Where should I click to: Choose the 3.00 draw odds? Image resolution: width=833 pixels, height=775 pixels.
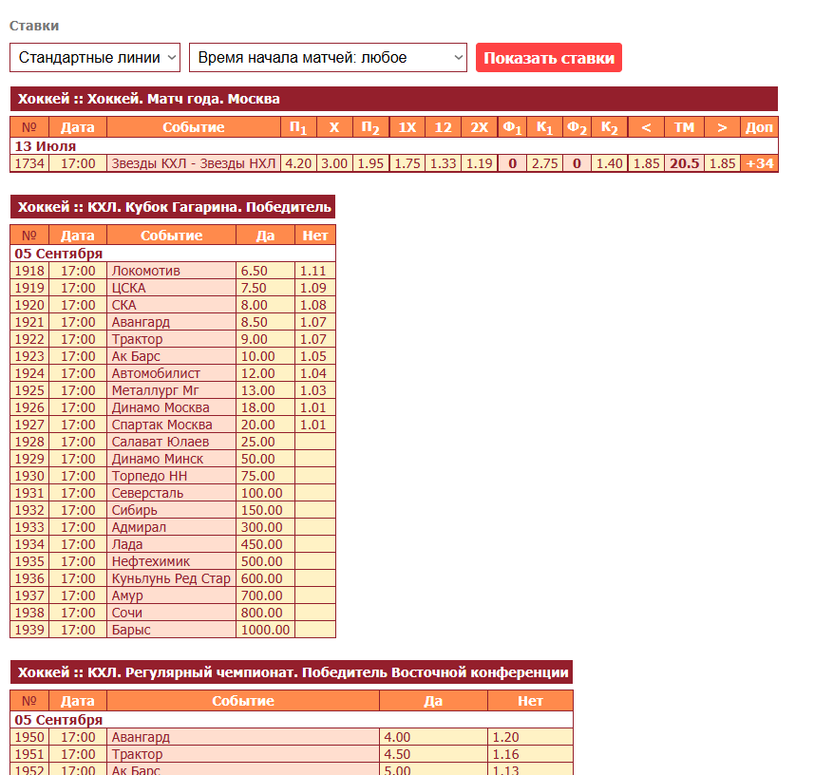point(334,163)
